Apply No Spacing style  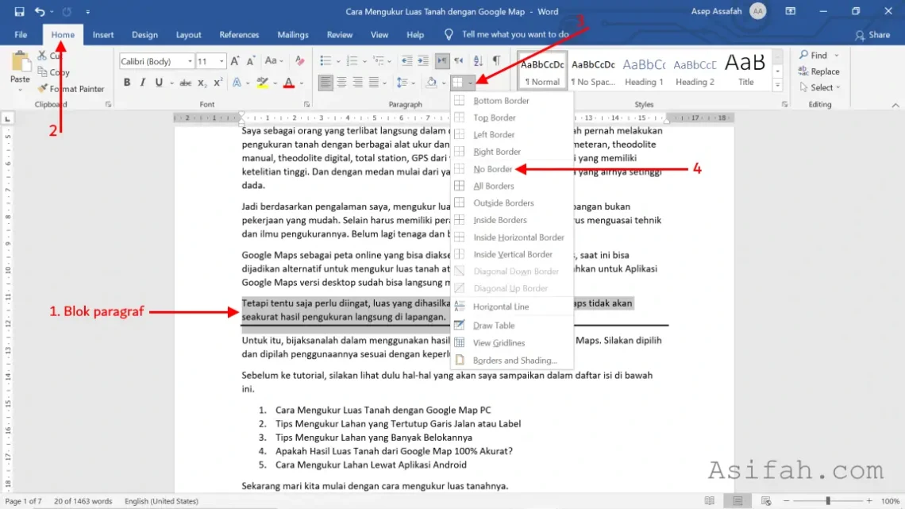click(593, 71)
